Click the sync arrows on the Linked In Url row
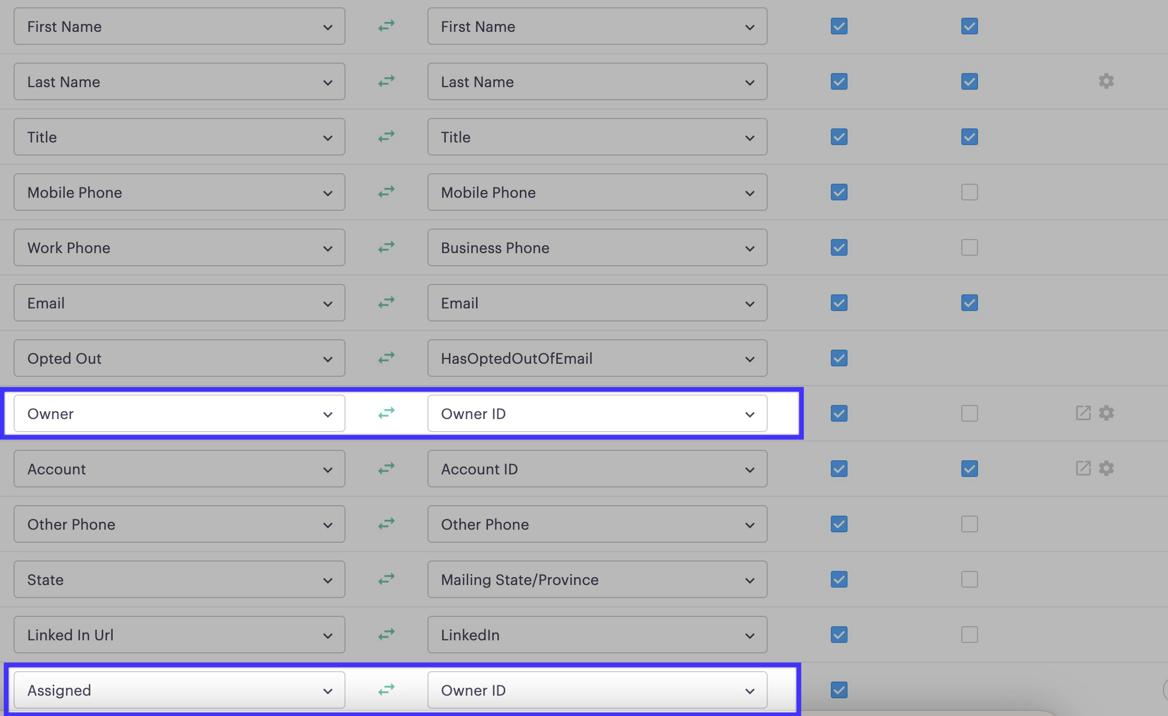The image size is (1168, 716). pyautogui.click(x=386, y=635)
